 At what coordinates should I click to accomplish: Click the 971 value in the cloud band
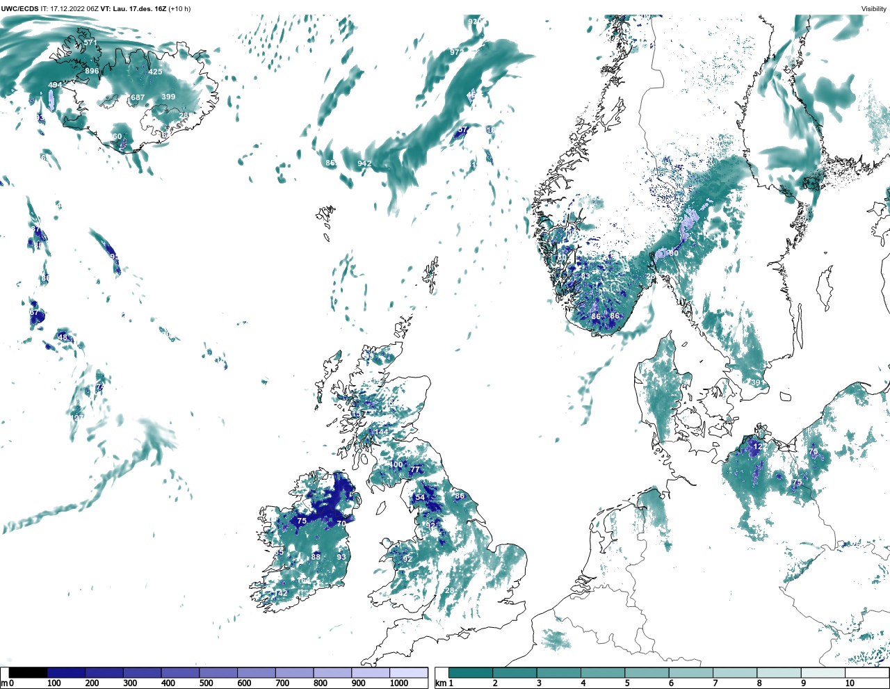point(457,52)
